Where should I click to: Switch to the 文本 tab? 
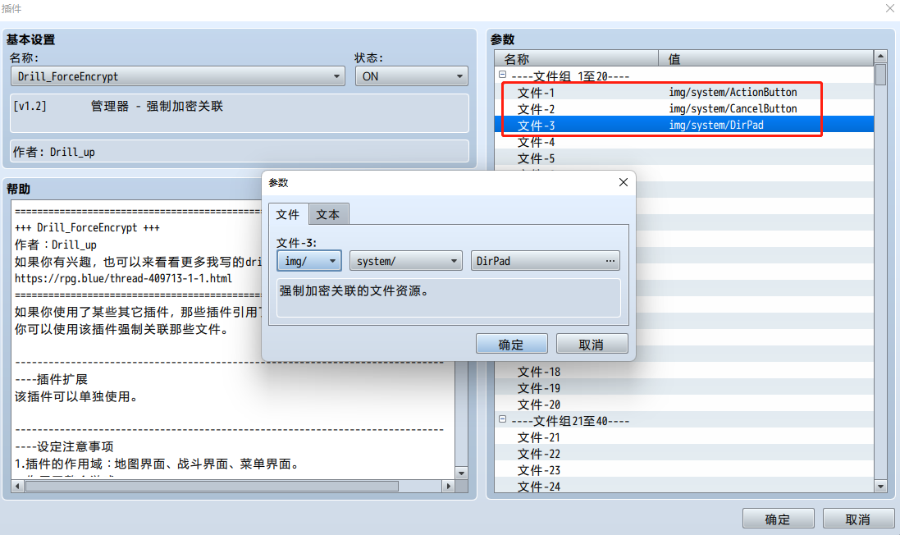(x=328, y=214)
